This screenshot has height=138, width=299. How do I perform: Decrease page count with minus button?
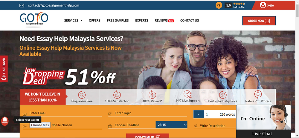[x=199, y=114]
